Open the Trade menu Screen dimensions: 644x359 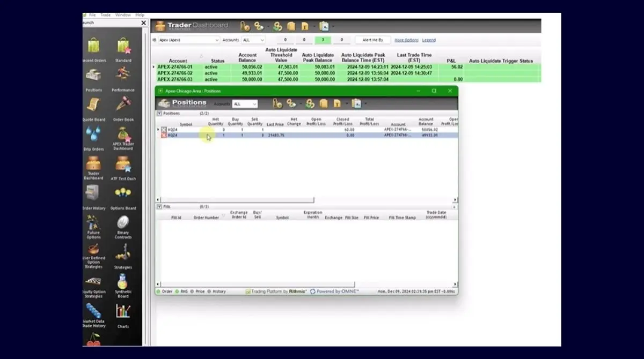105,14
